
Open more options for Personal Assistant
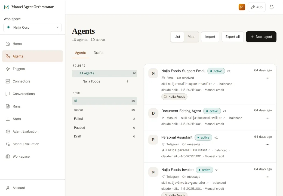click(267, 145)
